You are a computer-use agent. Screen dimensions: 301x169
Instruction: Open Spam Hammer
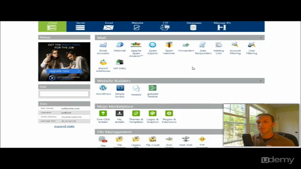pyautogui.click(x=169, y=48)
